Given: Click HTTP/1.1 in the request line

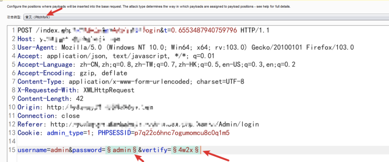Looking at the screenshot, I should click(255, 31).
